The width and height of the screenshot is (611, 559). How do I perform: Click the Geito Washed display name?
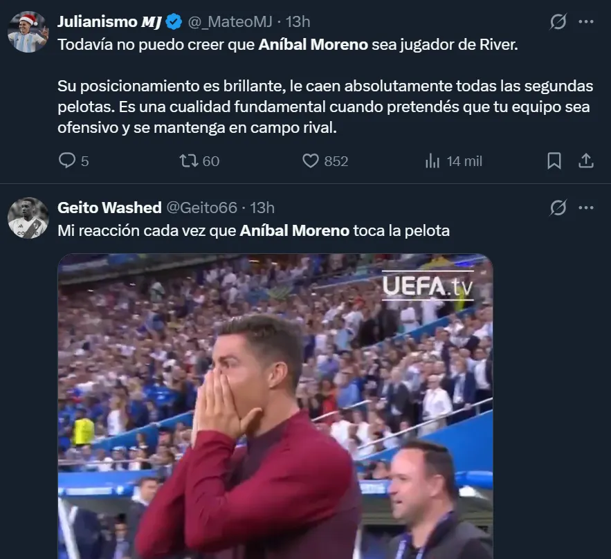click(x=109, y=208)
